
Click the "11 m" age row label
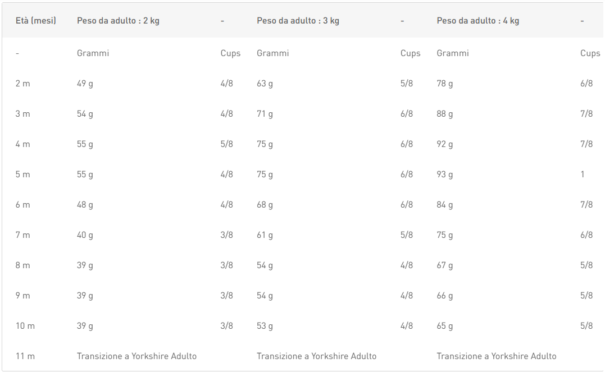24,356
